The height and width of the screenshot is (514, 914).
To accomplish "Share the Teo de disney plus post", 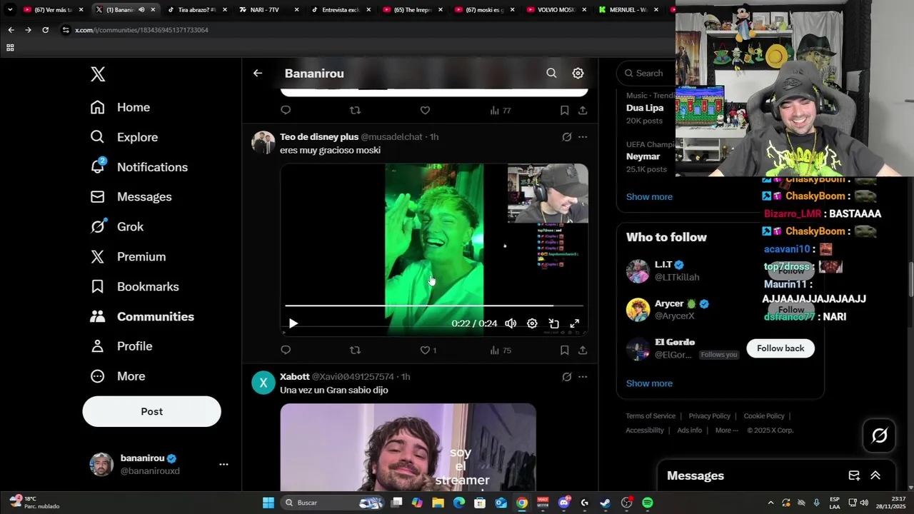I will [583, 350].
